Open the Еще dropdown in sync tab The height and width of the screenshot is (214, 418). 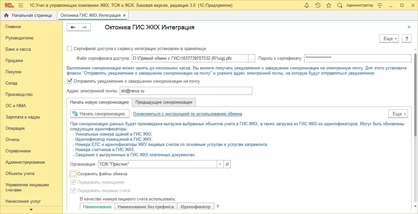(398, 114)
